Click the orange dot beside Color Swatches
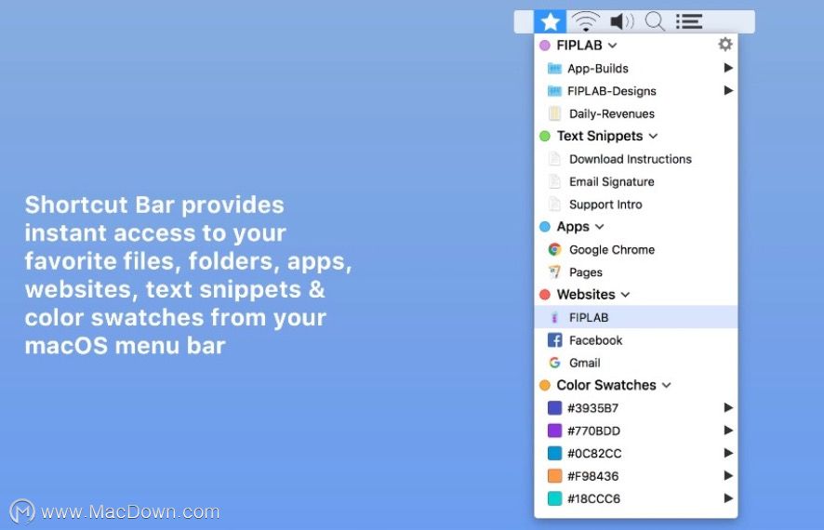The width and height of the screenshot is (824, 530). pyautogui.click(x=545, y=385)
